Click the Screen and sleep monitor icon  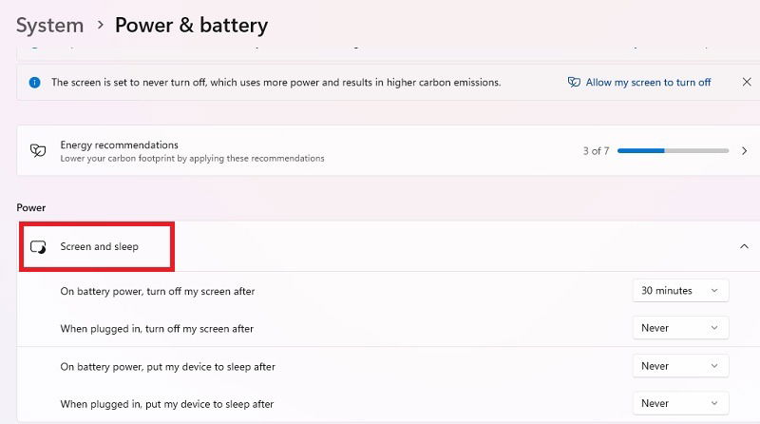coord(38,247)
